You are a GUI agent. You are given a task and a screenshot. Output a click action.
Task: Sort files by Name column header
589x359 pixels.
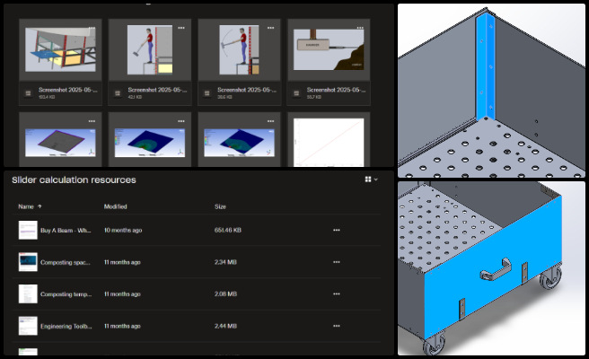click(x=26, y=206)
